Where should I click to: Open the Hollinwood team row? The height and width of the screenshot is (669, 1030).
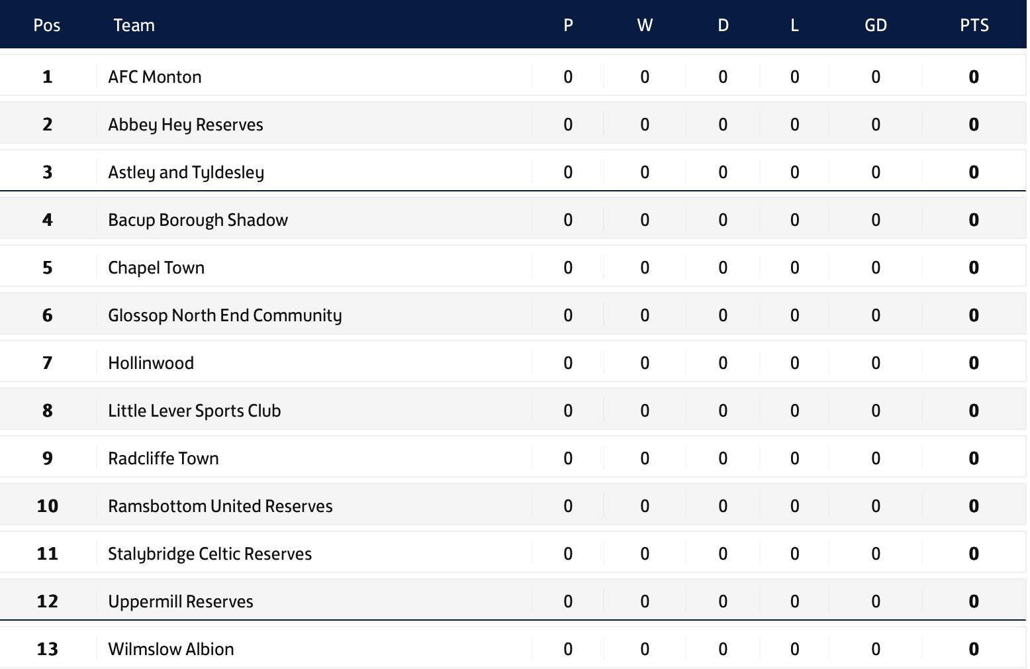coord(513,363)
